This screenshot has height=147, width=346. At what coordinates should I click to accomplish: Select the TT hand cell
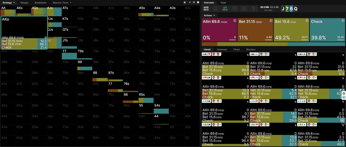click(69, 54)
